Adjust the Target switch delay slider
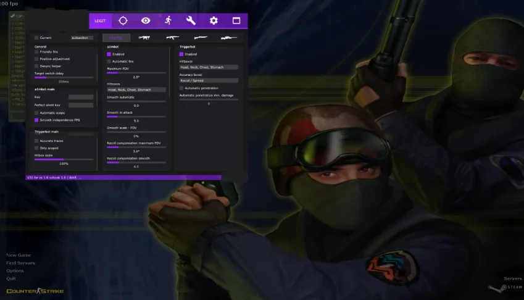The image size is (524, 300). [x=64, y=78]
